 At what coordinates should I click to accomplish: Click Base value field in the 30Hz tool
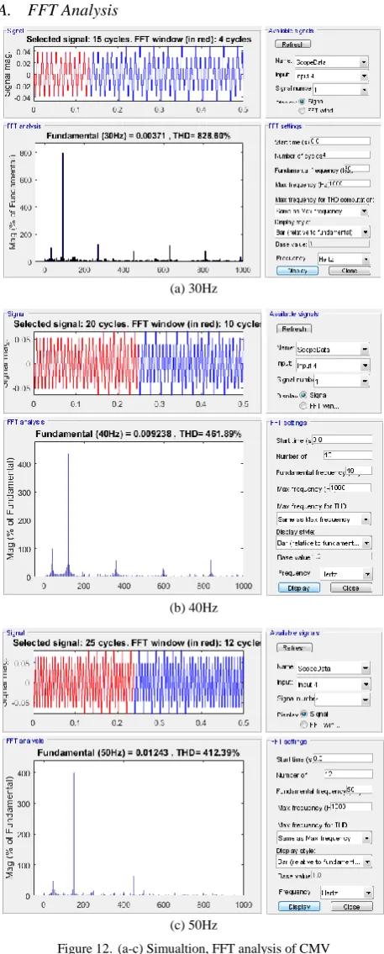click(339, 245)
